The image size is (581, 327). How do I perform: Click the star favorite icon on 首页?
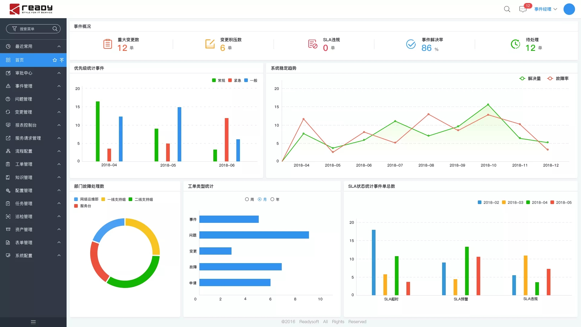(55, 60)
